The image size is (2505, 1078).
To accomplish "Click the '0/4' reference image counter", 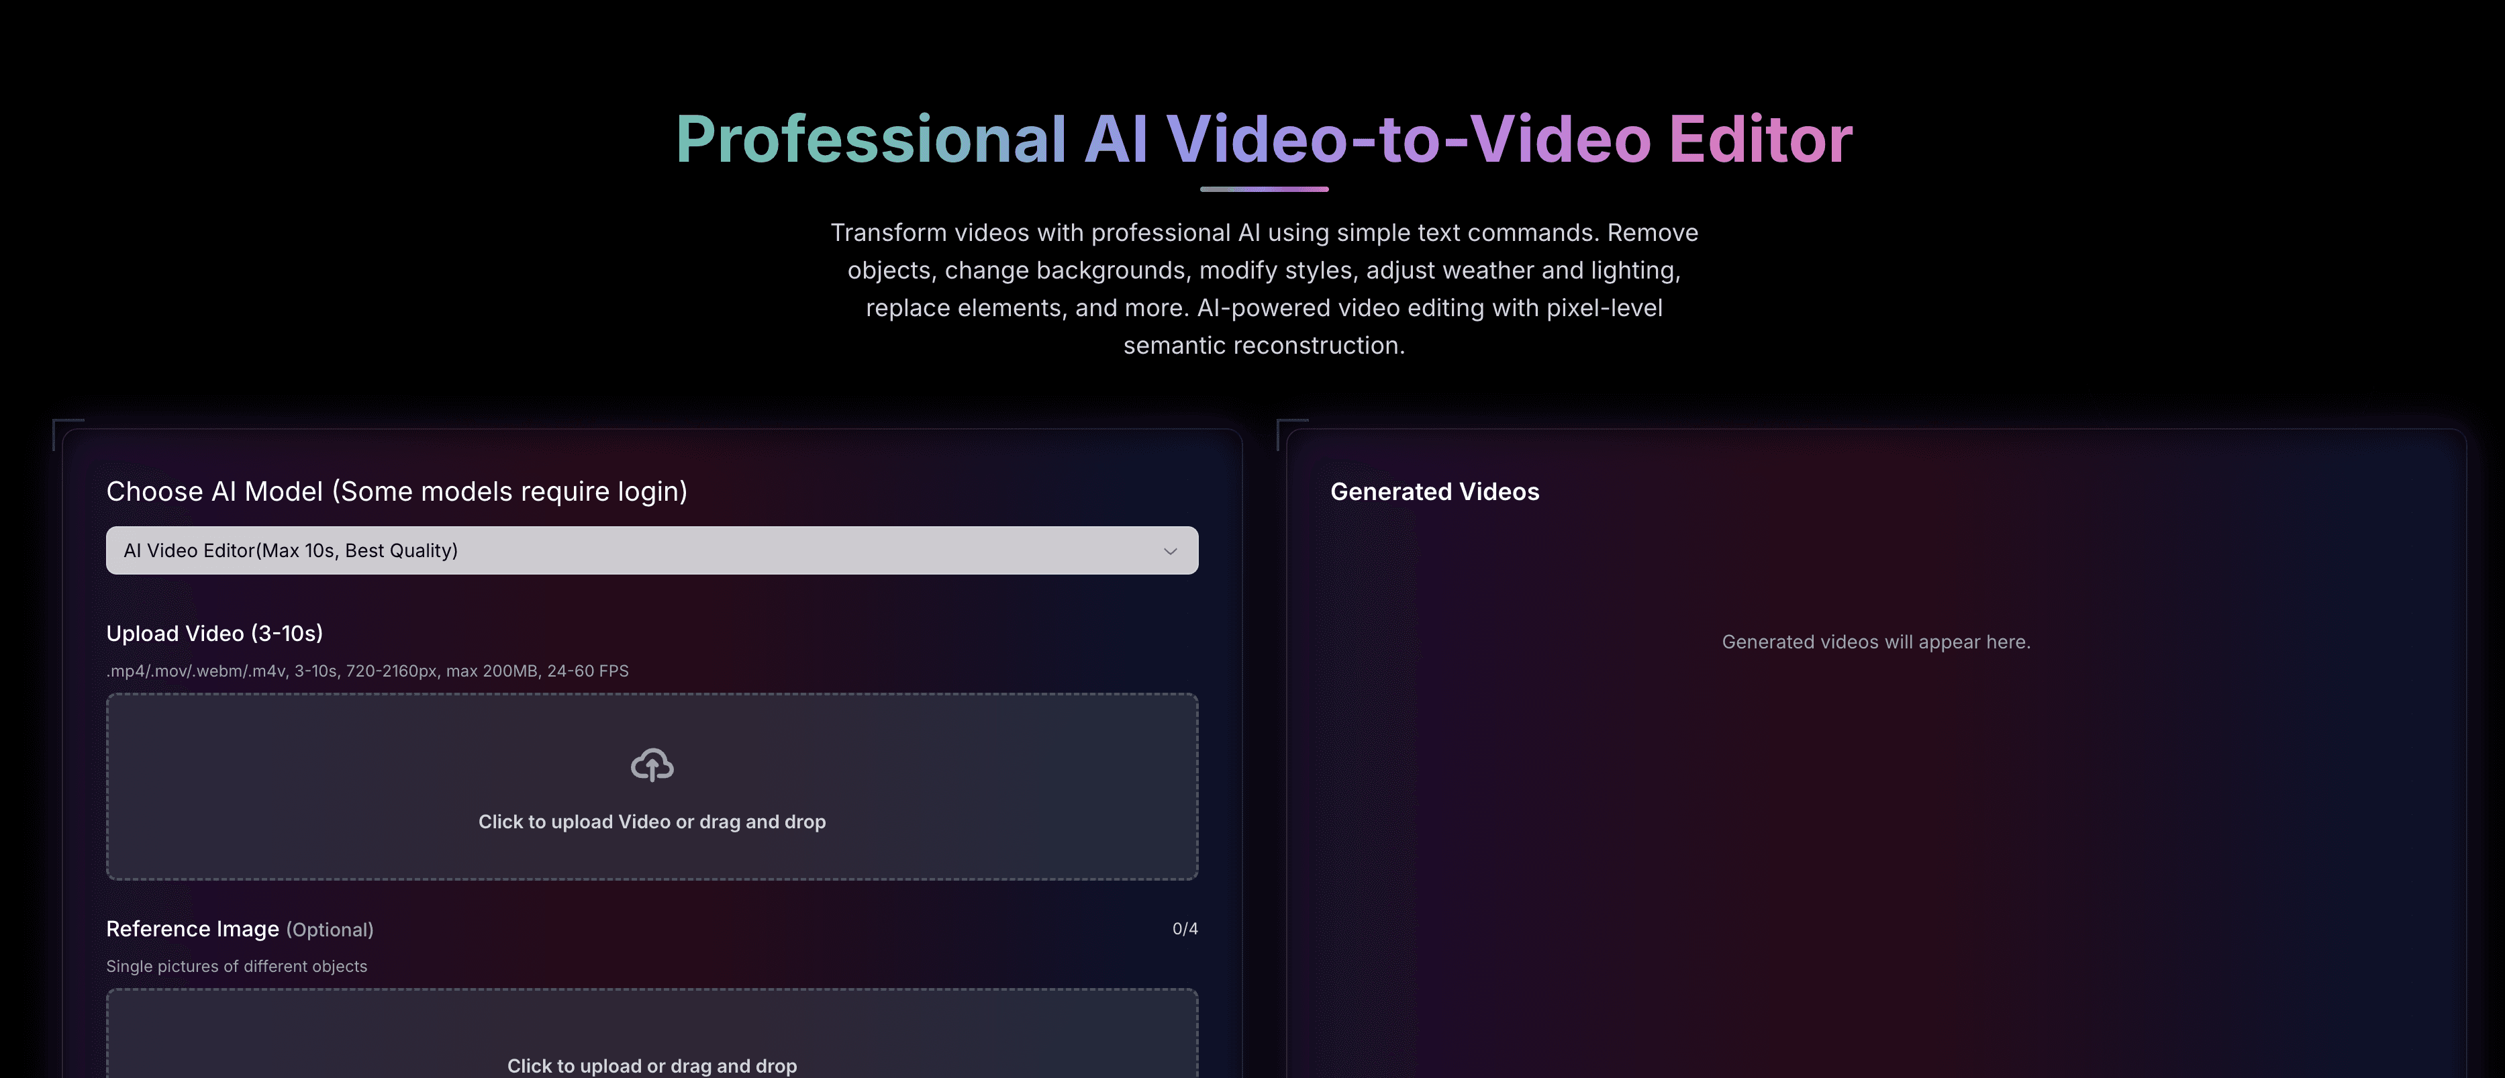I will click(x=1185, y=929).
